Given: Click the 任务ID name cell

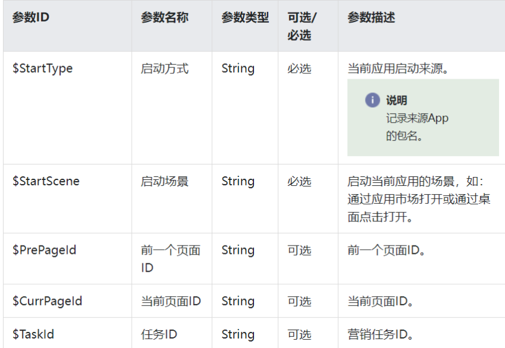Looking at the screenshot, I should point(159,334).
